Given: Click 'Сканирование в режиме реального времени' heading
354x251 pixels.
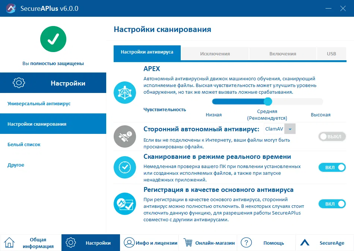Looking at the screenshot, I should point(217,157).
